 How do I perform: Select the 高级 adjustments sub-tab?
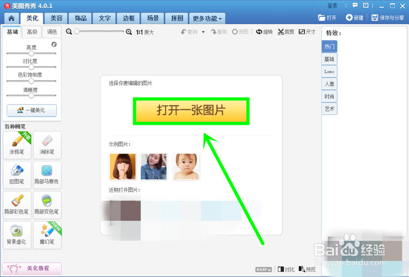coord(32,32)
